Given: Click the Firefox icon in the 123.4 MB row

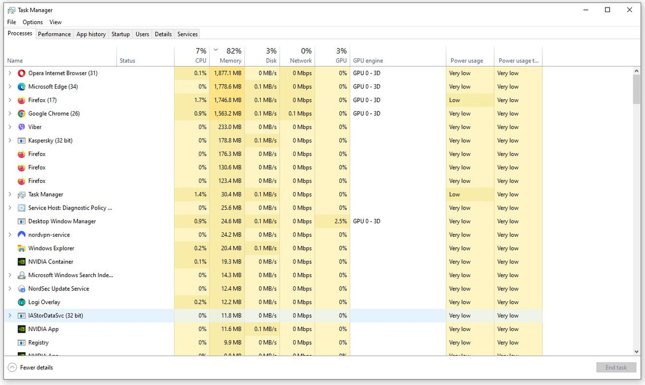Looking at the screenshot, I should [22, 181].
